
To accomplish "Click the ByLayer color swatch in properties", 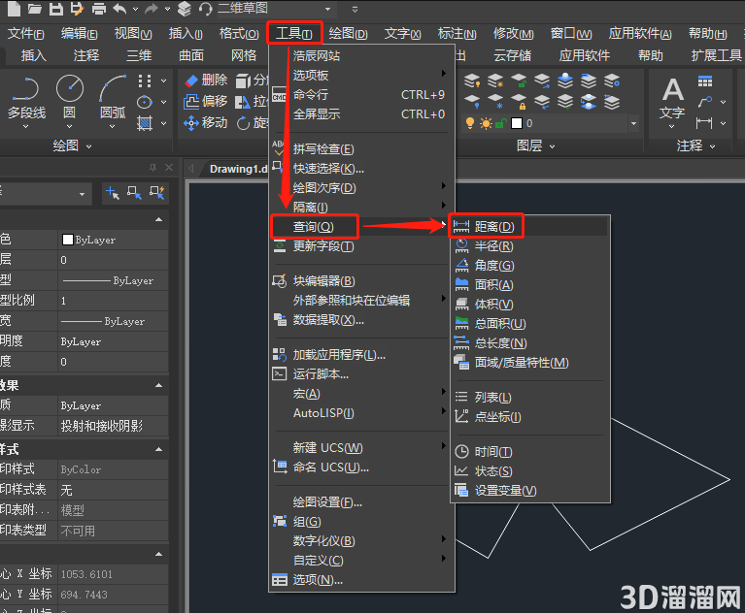I will pos(68,240).
